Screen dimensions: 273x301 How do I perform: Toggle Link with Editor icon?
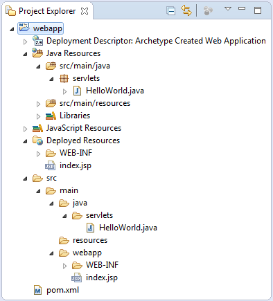click(186, 11)
